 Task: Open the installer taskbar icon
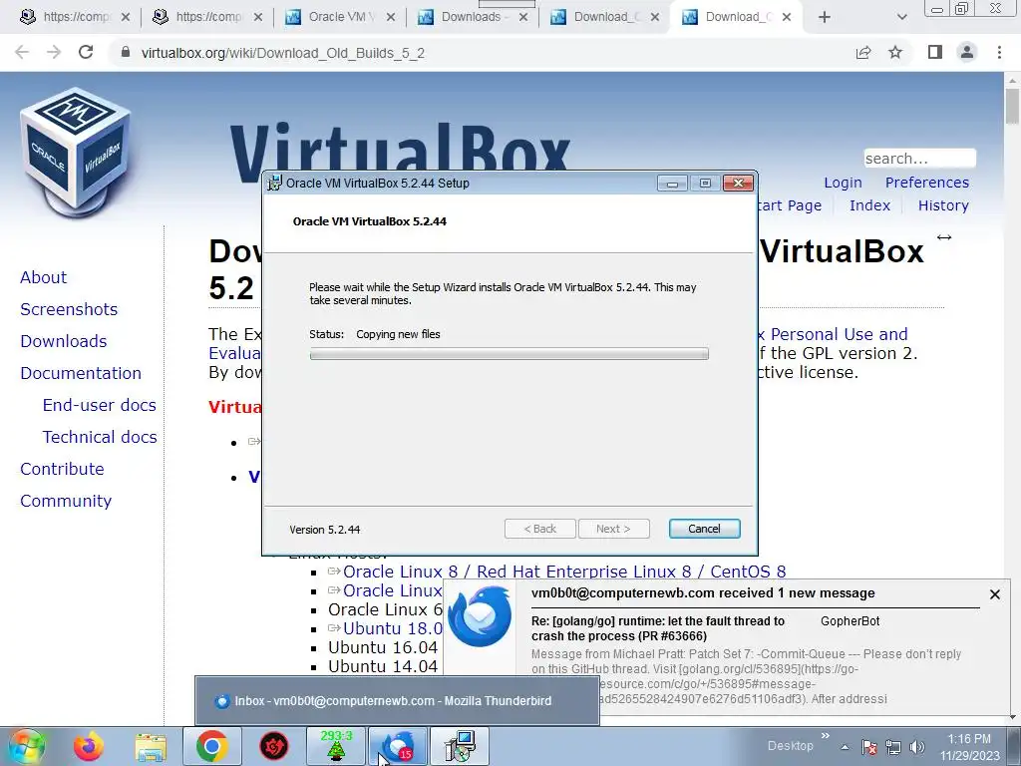tap(460, 746)
